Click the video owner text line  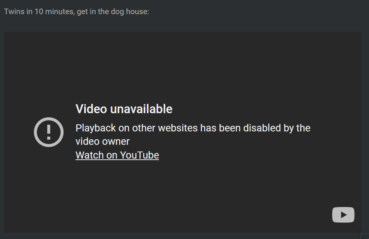pyautogui.click(x=103, y=141)
